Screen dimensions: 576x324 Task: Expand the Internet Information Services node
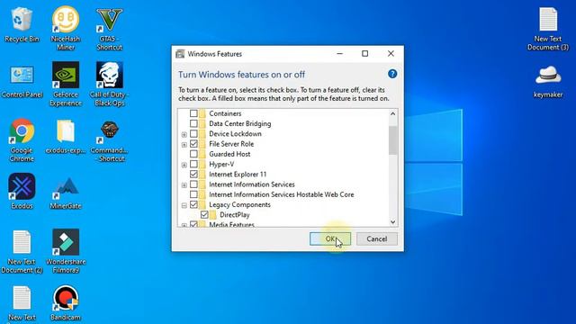coord(184,184)
